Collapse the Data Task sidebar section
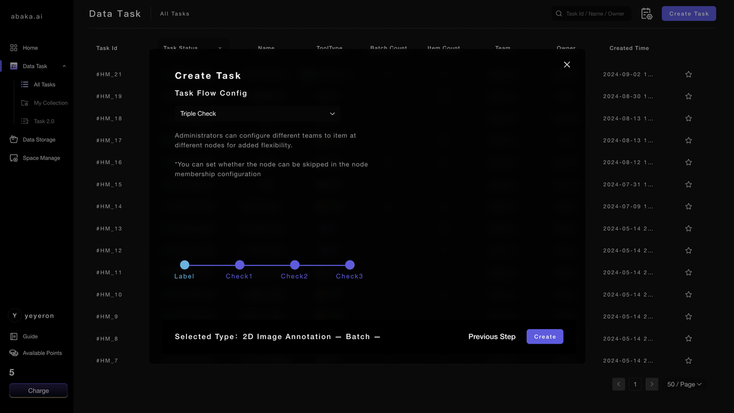Image resolution: width=734 pixels, height=413 pixels. click(x=64, y=66)
